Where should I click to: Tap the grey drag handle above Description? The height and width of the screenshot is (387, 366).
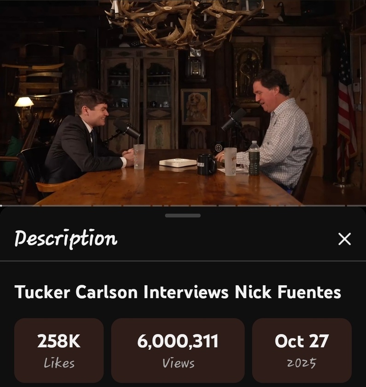[x=183, y=216]
